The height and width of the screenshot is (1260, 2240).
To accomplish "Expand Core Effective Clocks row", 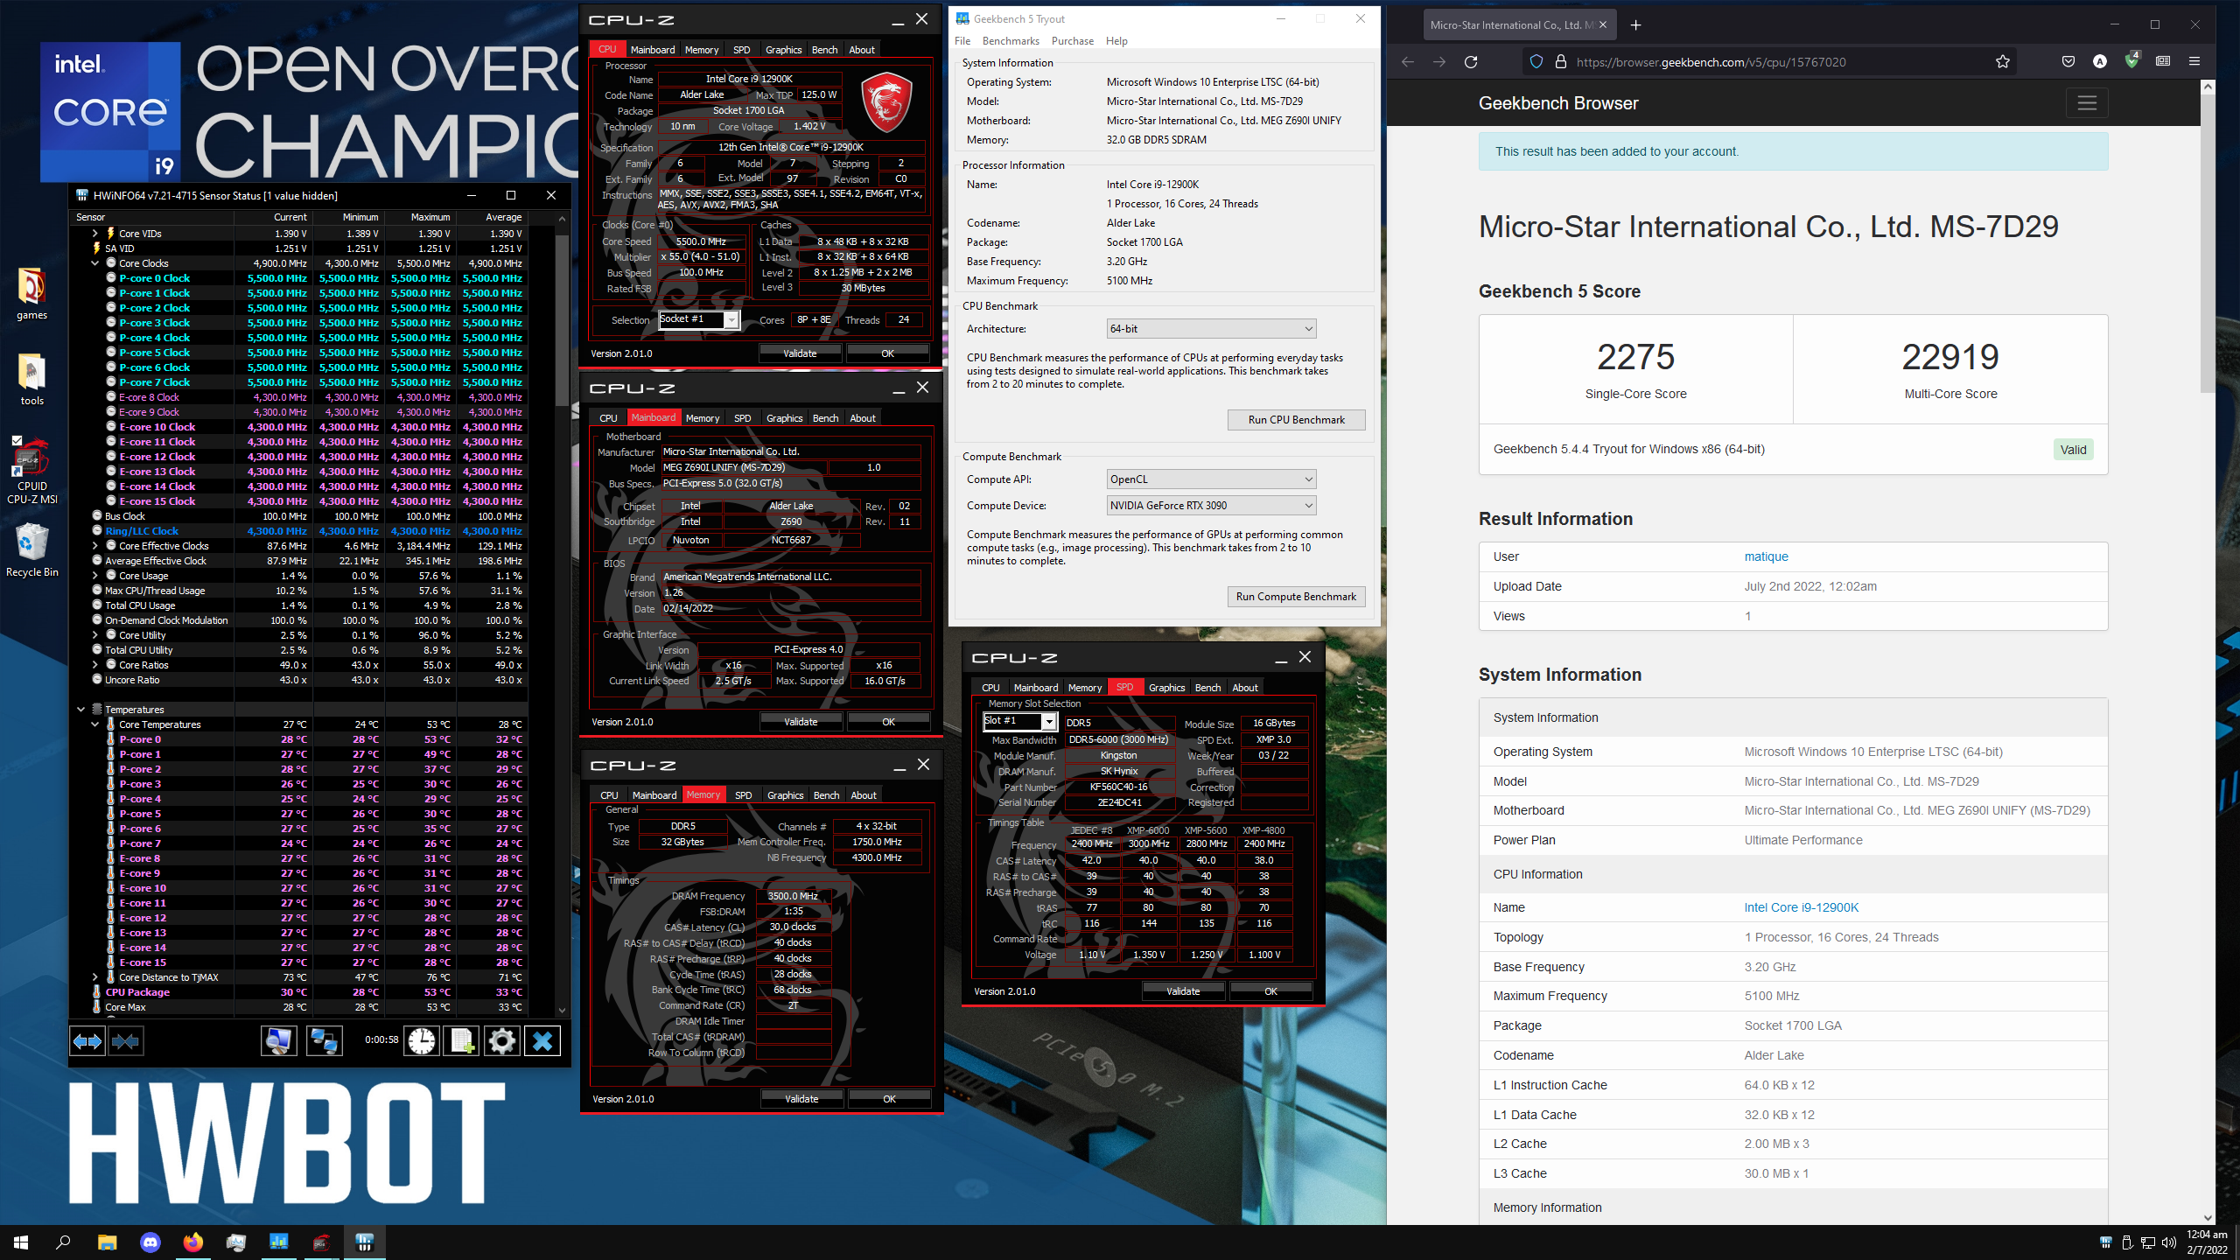I will point(94,546).
